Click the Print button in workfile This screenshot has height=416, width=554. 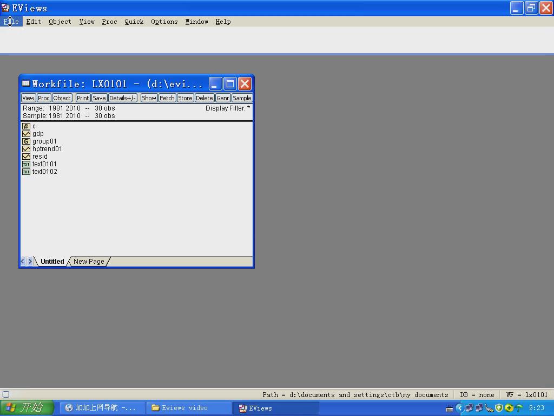(83, 98)
